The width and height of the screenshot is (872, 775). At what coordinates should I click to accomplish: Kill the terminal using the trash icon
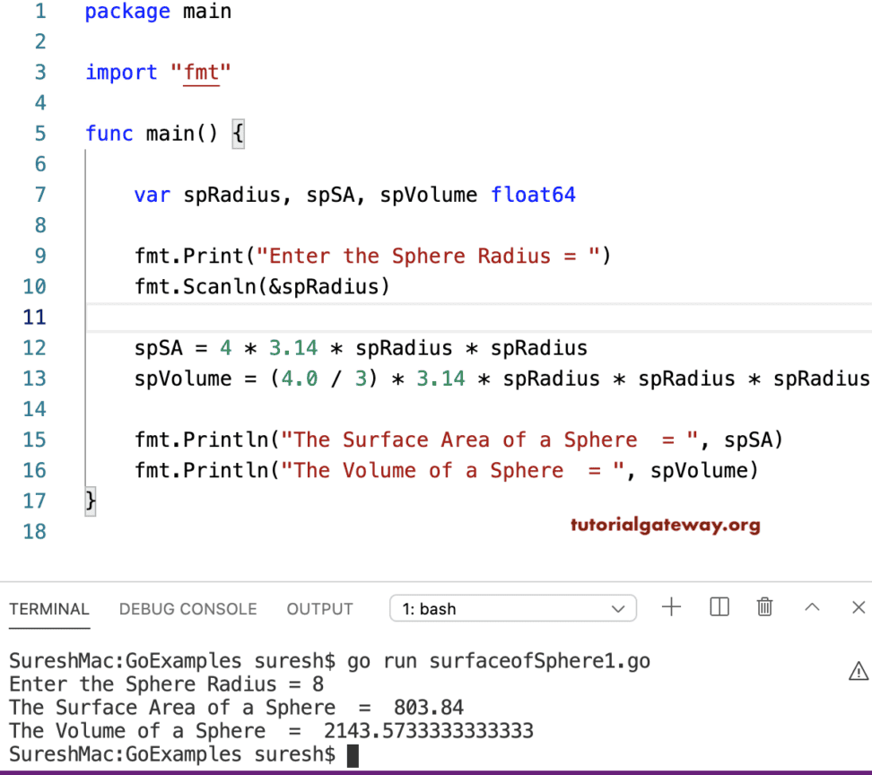coord(764,607)
